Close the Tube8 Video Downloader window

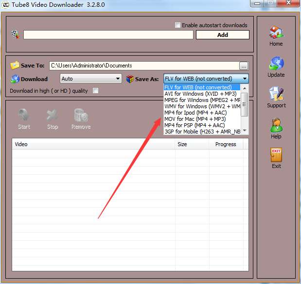click(x=288, y=3)
